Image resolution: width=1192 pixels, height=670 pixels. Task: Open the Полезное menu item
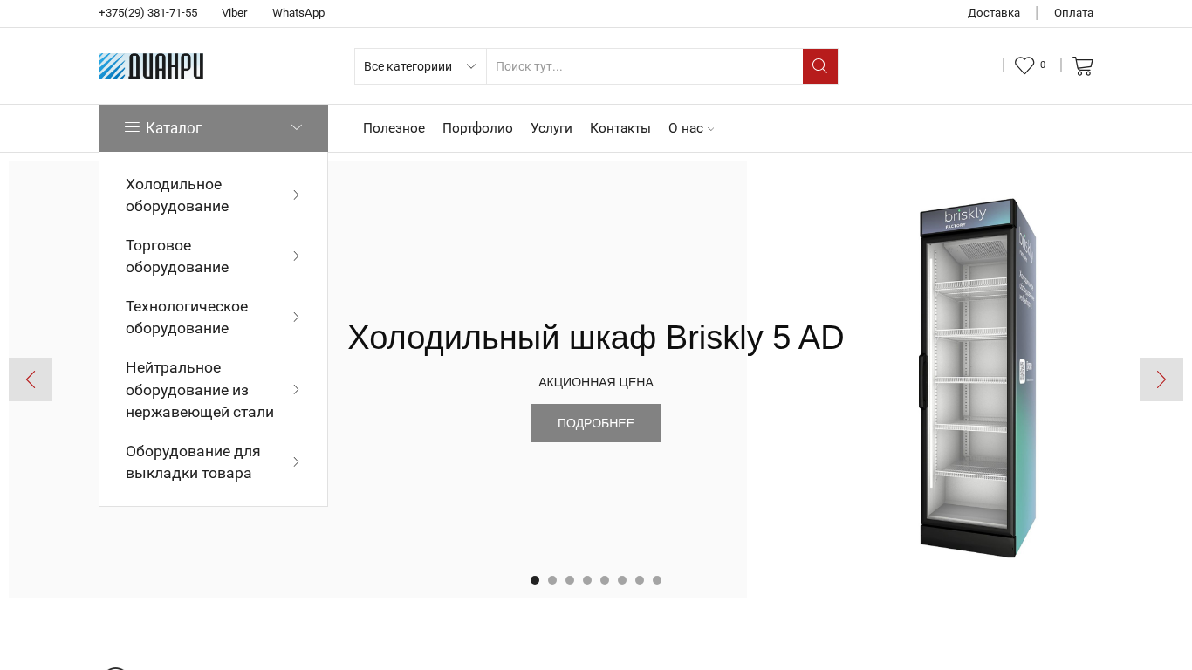394,128
